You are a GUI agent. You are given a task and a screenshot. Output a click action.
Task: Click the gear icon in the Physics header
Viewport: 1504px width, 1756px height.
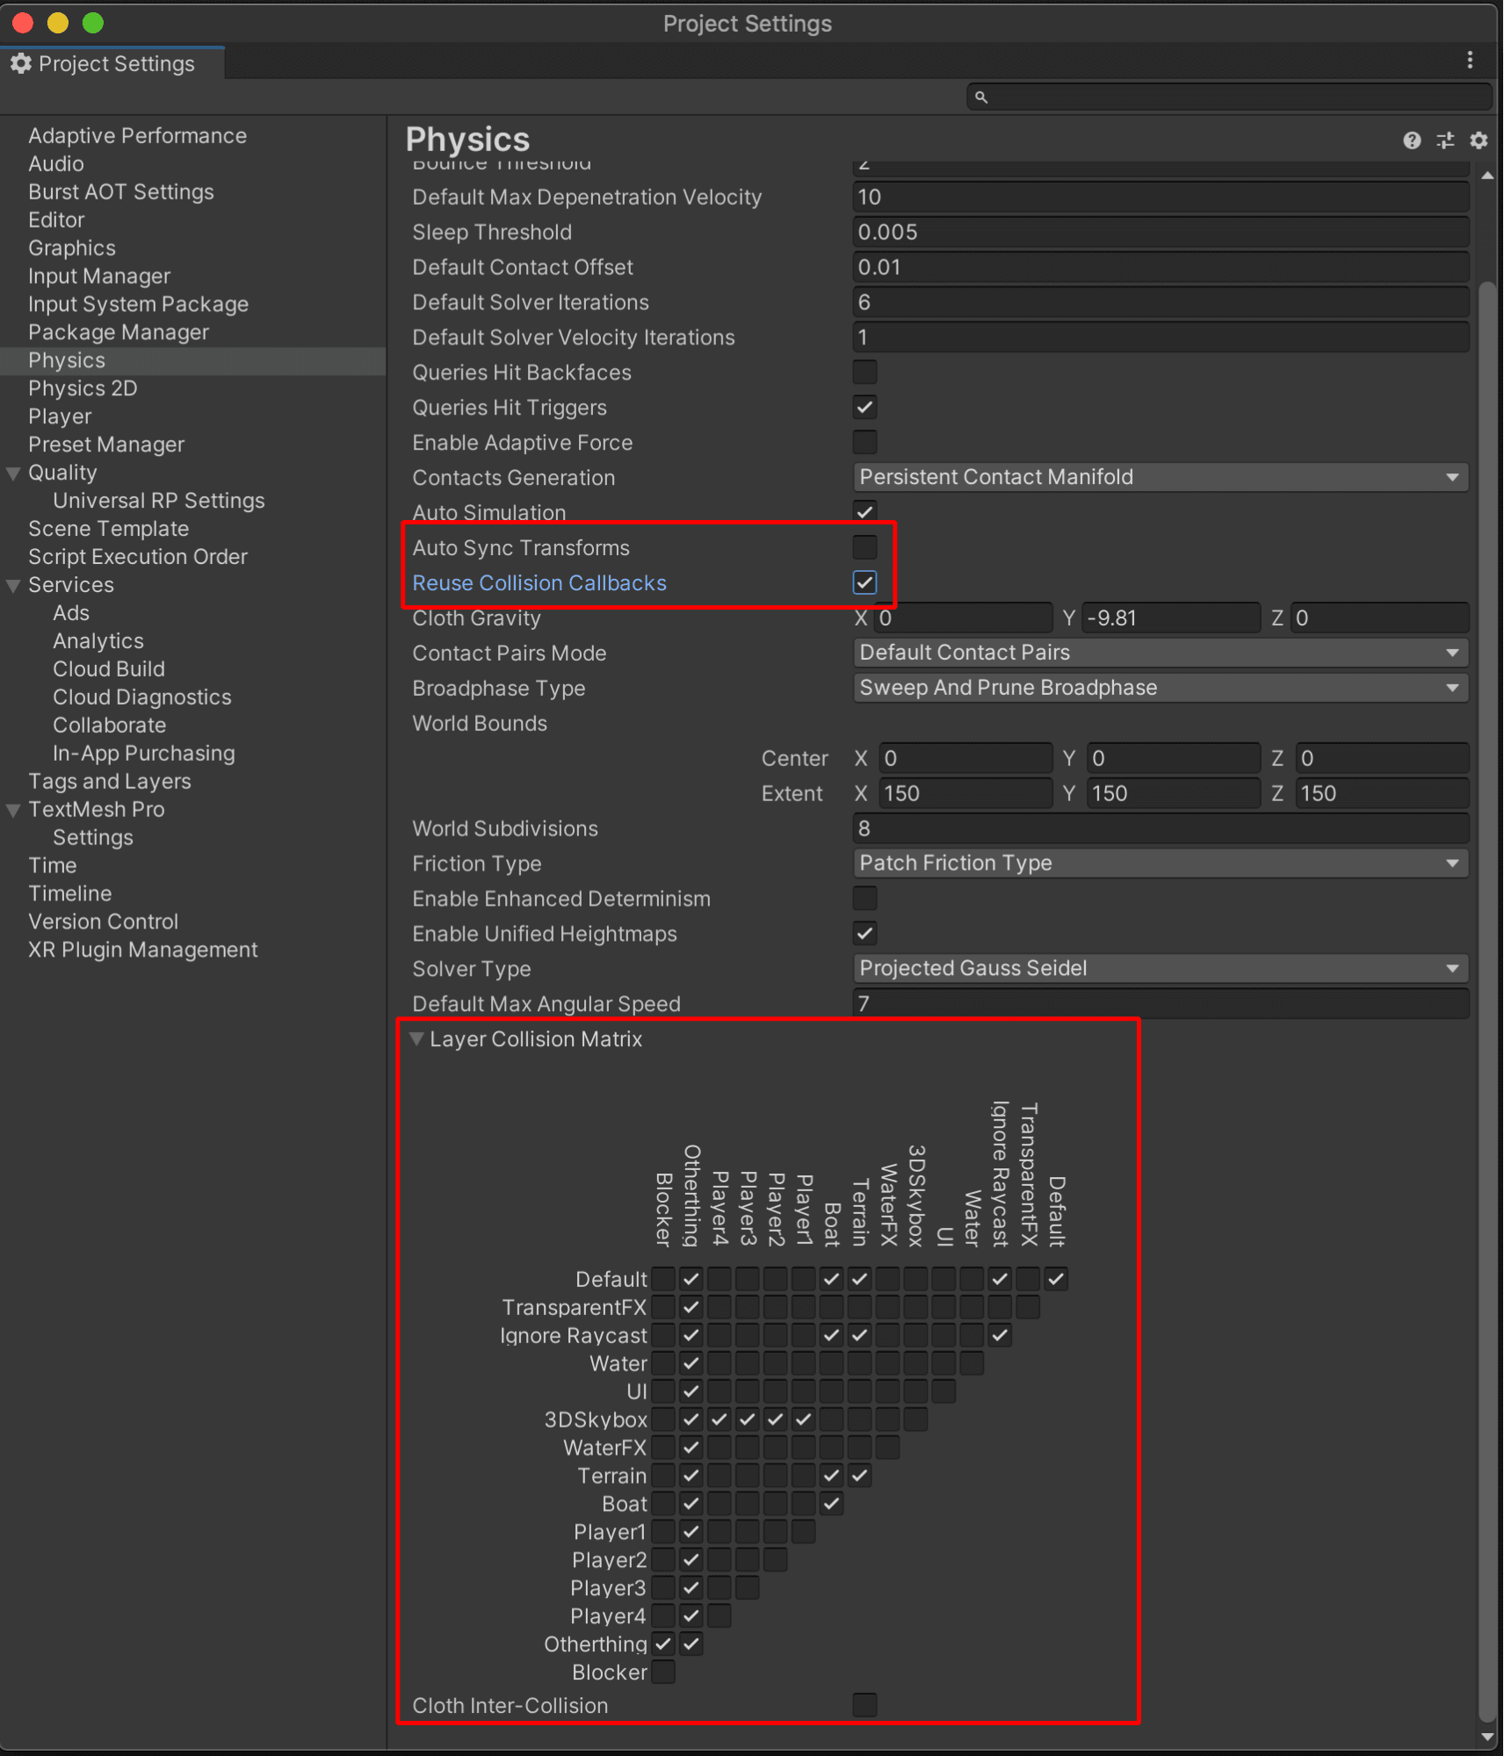(x=1479, y=141)
